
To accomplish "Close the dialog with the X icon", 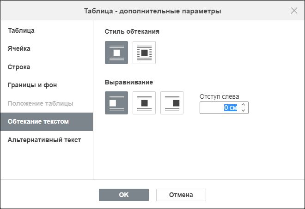I will [294, 11].
